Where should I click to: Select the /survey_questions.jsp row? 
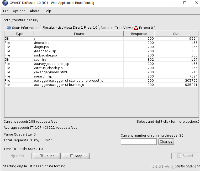(101, 64)
